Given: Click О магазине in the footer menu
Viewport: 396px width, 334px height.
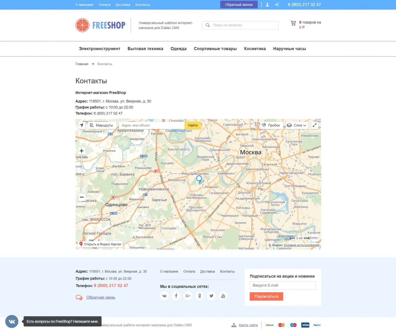Looking at the screenshot, I should pyautogui.click(x=169, y=271).
